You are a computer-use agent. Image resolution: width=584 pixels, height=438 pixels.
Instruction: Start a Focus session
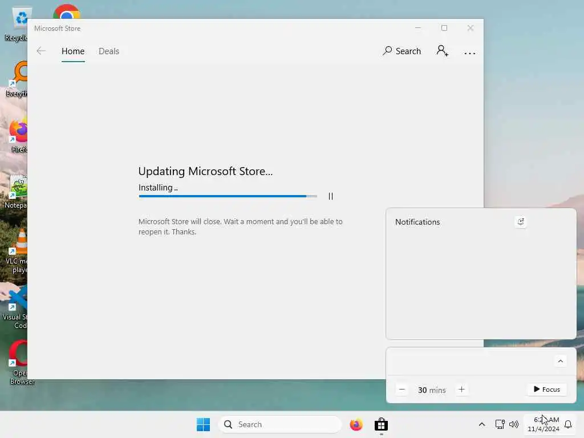tap(547, 389)
